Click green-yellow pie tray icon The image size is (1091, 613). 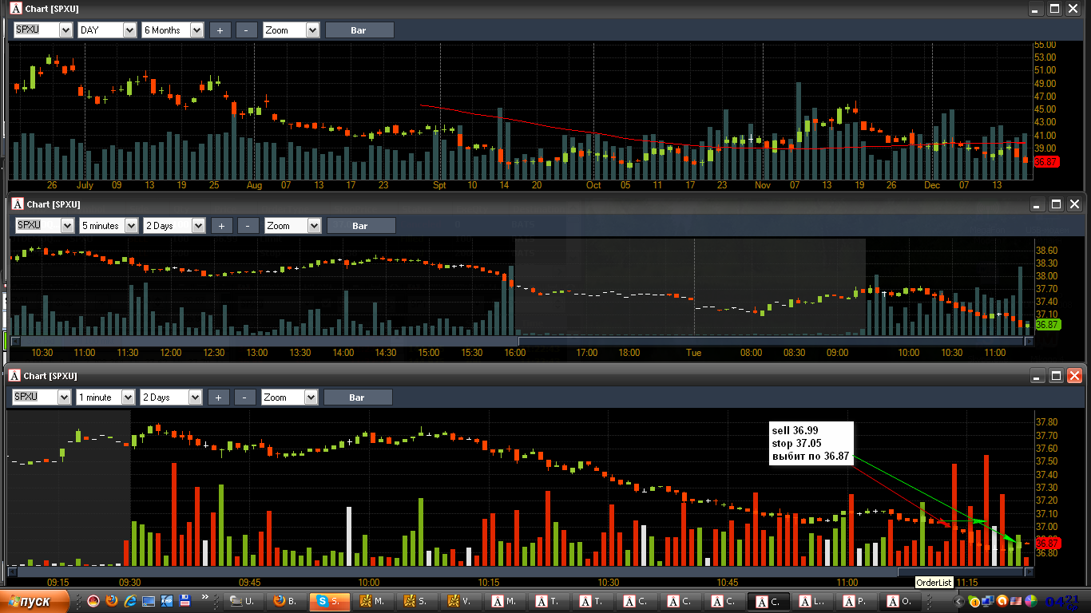[1031, 601]
